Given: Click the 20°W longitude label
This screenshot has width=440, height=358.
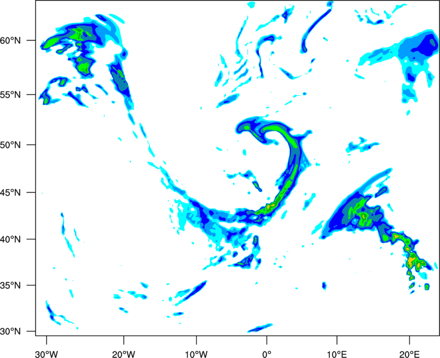Looking at the screenshot, I should (x=124, y=354).
